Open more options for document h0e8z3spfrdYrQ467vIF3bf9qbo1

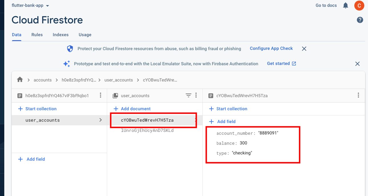100,95
